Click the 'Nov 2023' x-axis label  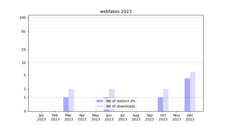tap(177, 117)
